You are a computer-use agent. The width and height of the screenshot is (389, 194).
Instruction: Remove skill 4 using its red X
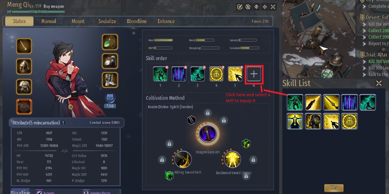223,67
